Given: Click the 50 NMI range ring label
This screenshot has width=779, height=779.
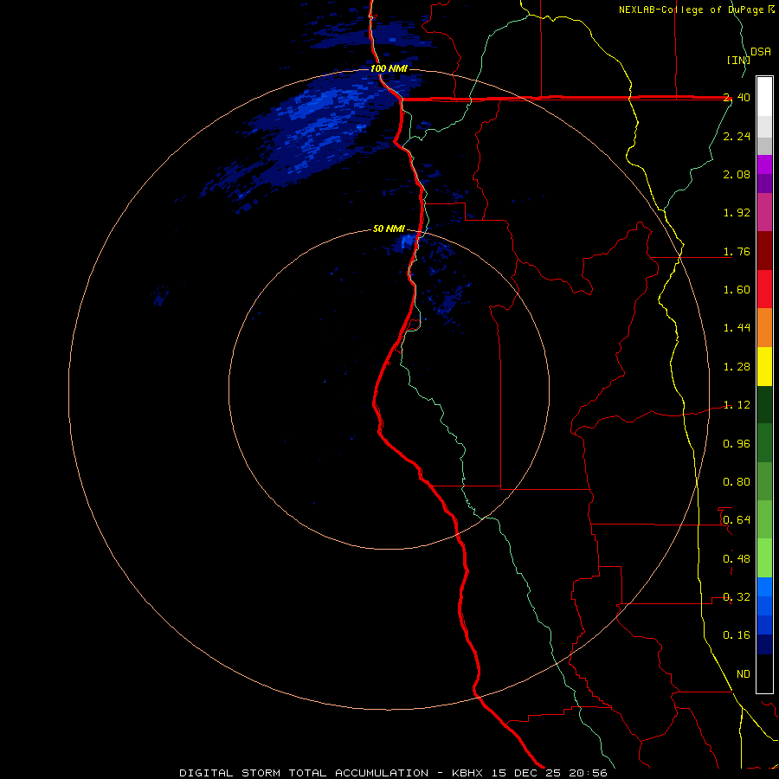Looking at the screenshot, I should click(389, 229).
